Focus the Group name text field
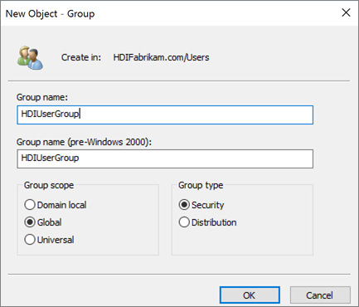 [165, 115]
